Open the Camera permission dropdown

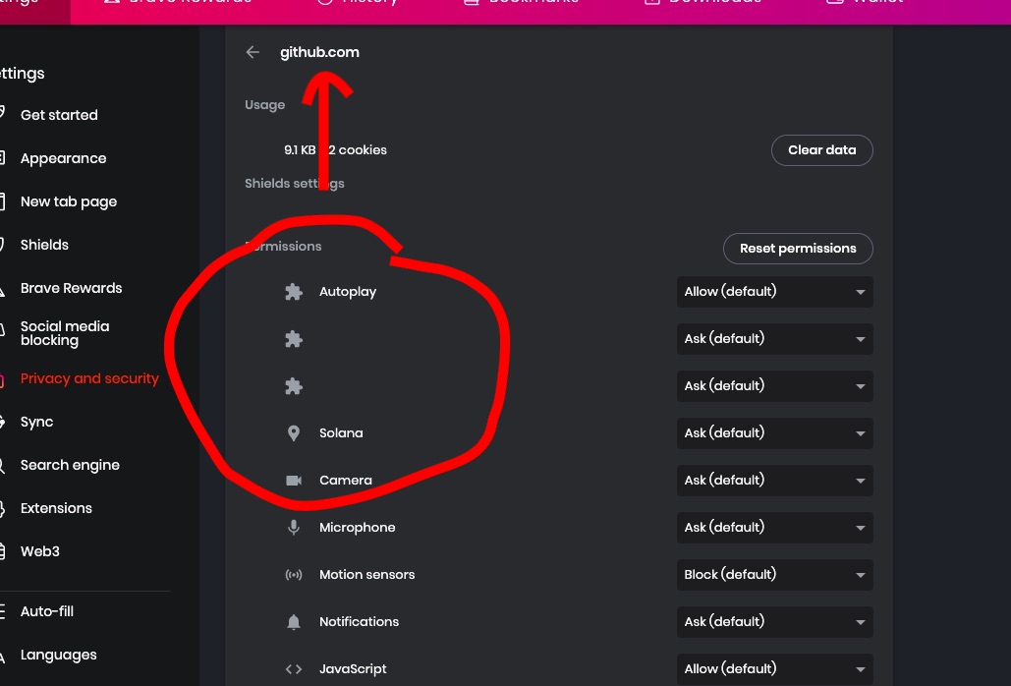pyautogui.click(x=775, y=481)
